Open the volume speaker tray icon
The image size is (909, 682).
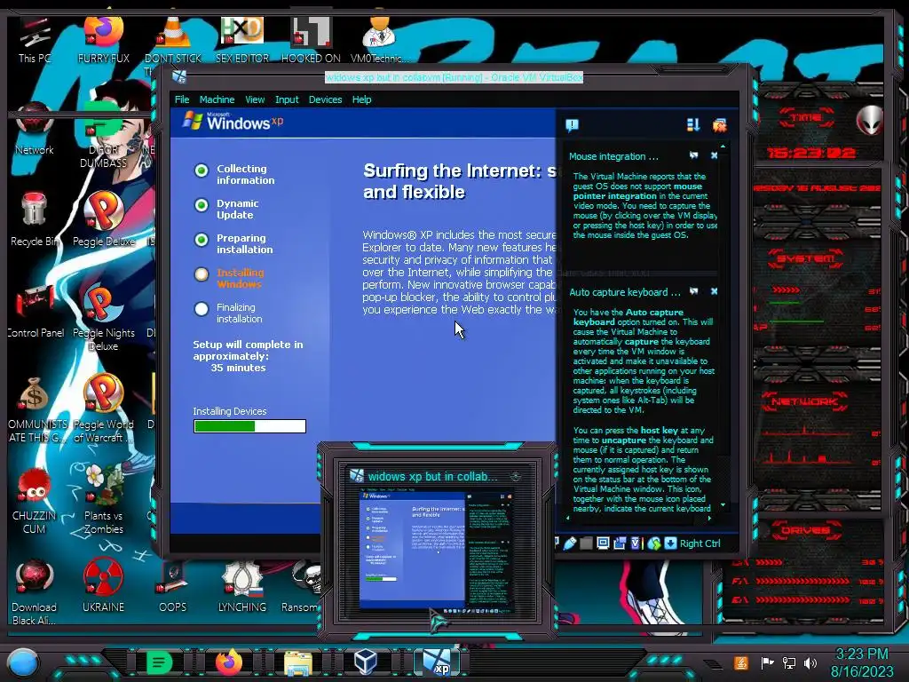coord(810,662)
